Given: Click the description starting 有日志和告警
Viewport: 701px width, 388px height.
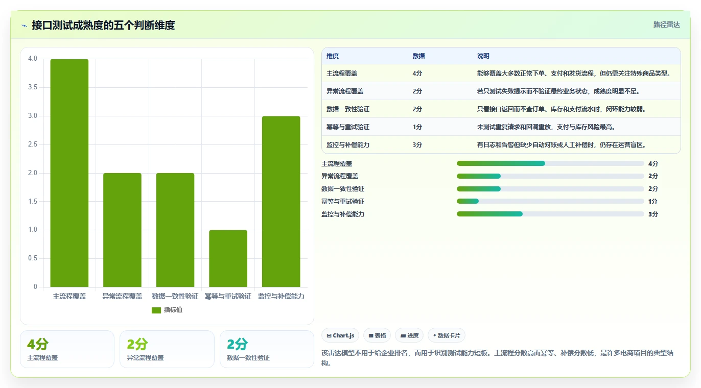Looking at the screenshot, I should tap(562, 145).
